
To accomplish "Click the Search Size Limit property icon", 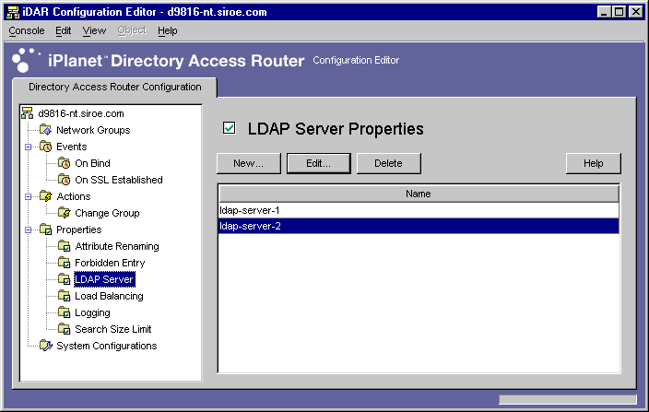I will click(65, 329).
